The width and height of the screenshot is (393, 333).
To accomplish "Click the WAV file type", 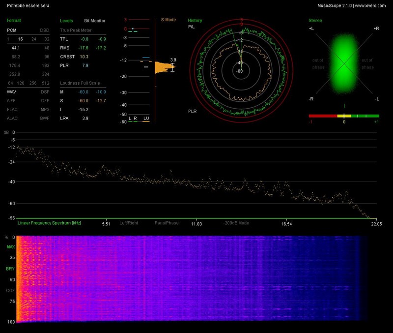I will coord(11,92).
